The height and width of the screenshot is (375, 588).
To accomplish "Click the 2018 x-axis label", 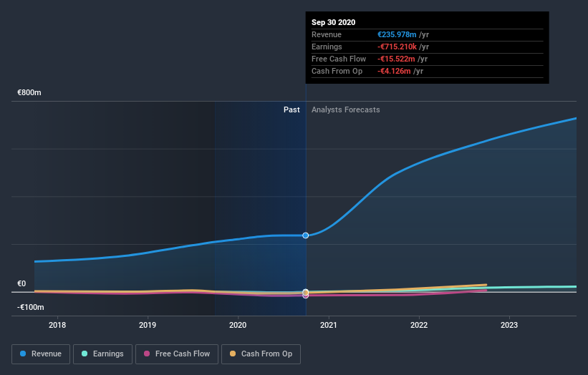I will [x=57, y=325].
